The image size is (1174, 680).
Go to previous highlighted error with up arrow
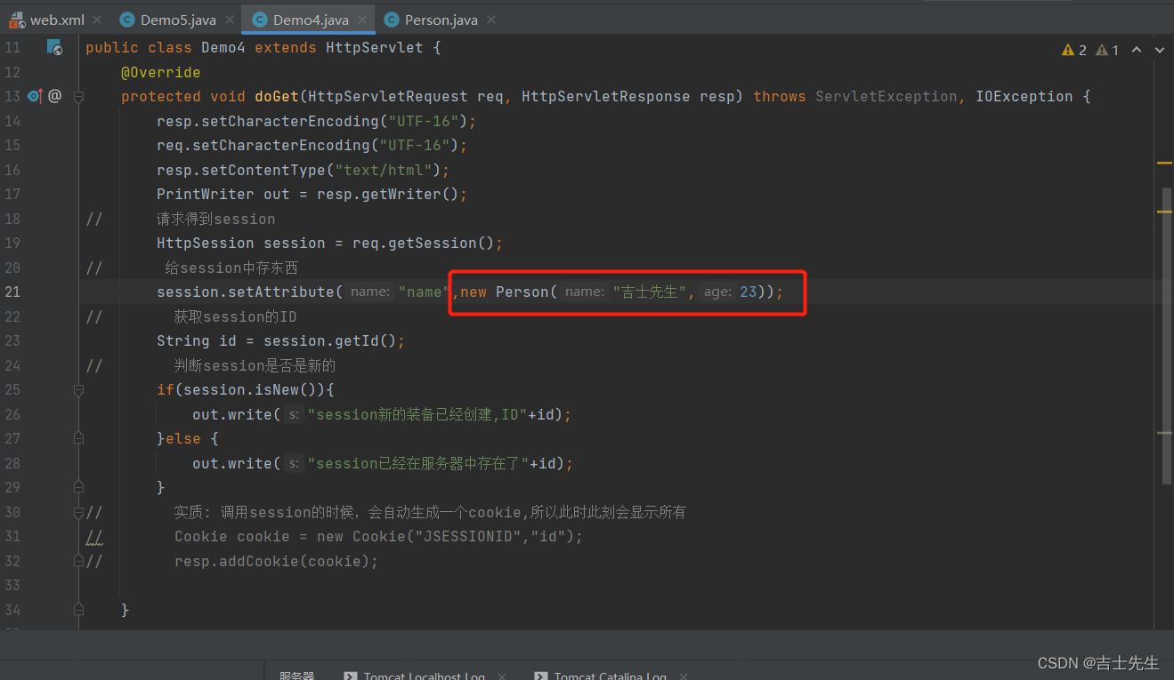[1137, 51]
